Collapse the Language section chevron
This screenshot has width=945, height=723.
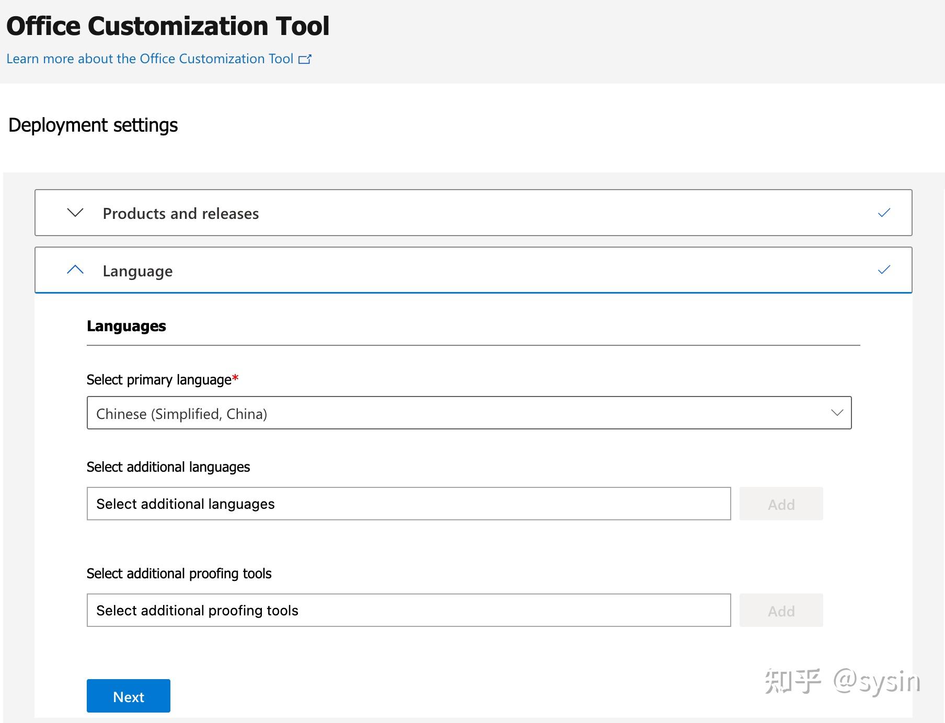pyautogui.click(x=75, y=270)
